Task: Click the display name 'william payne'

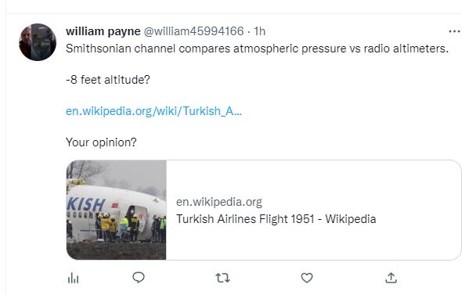Action: 103,31
